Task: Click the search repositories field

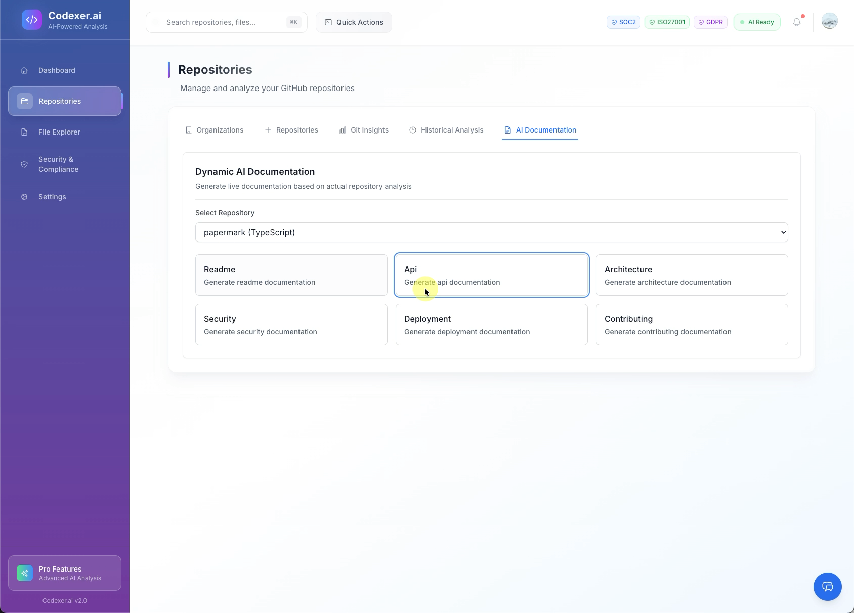Action: (226, 22)
